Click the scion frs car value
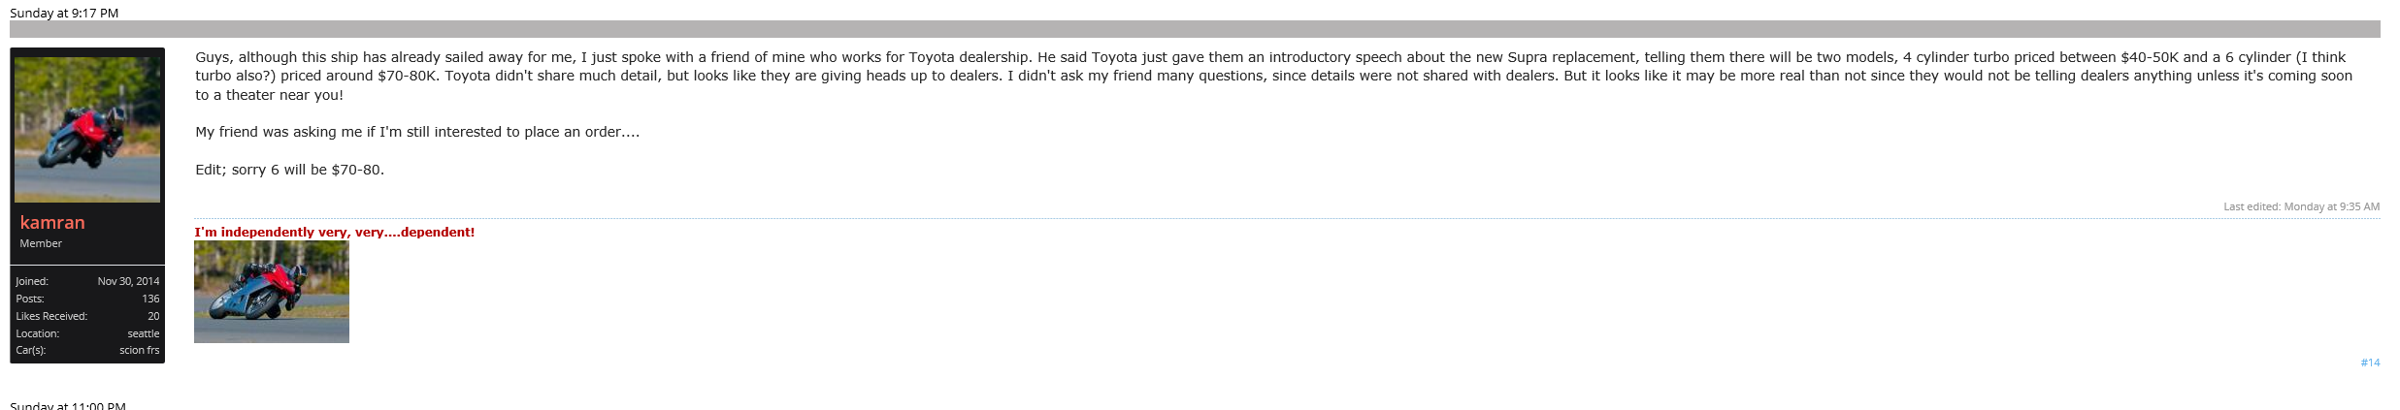This screenshot has height=410, width=2400. click(x=139, y=350)
